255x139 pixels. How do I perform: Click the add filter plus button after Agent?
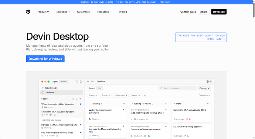[x=145, y=95]
